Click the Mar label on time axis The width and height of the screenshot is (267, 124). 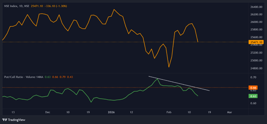tap(230, 112)
